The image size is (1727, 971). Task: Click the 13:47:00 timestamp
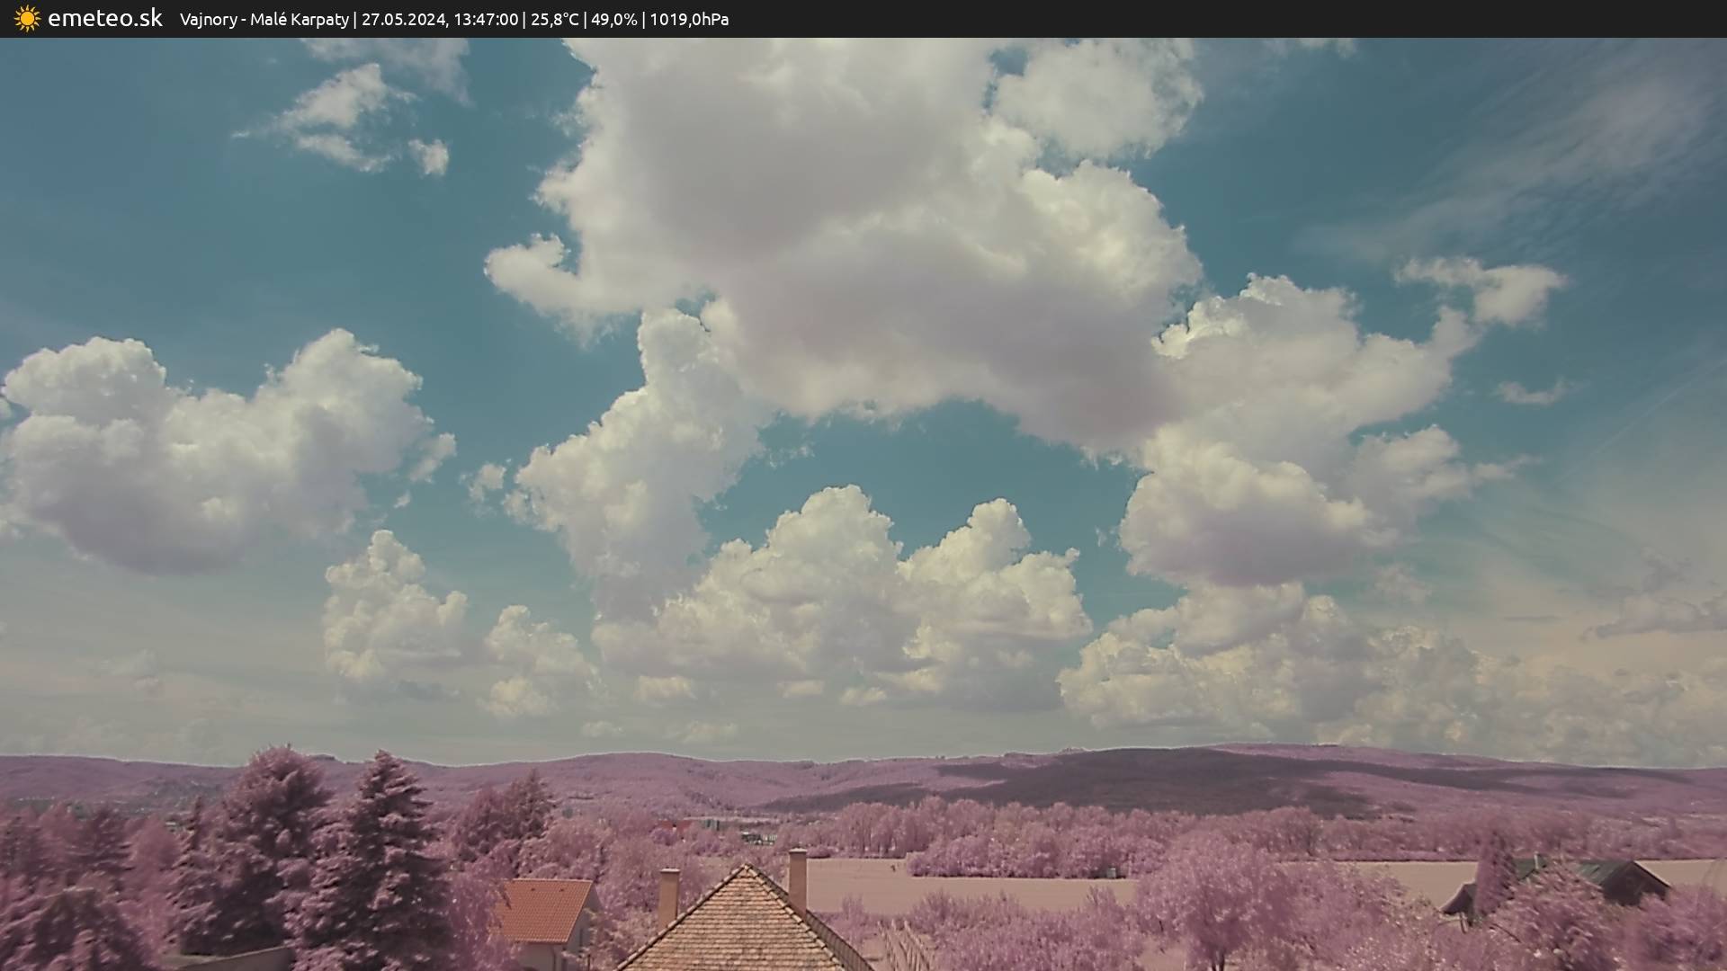point(486,19)
